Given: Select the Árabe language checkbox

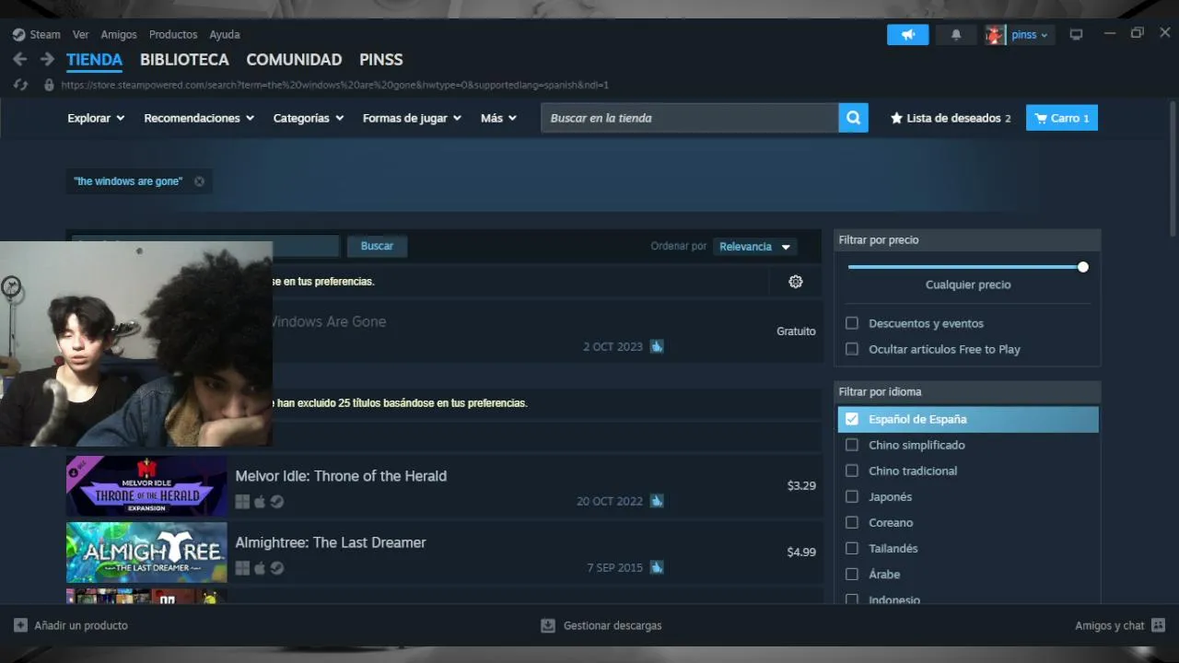Looking at the screenshot, I should click(x=852, y=574).
